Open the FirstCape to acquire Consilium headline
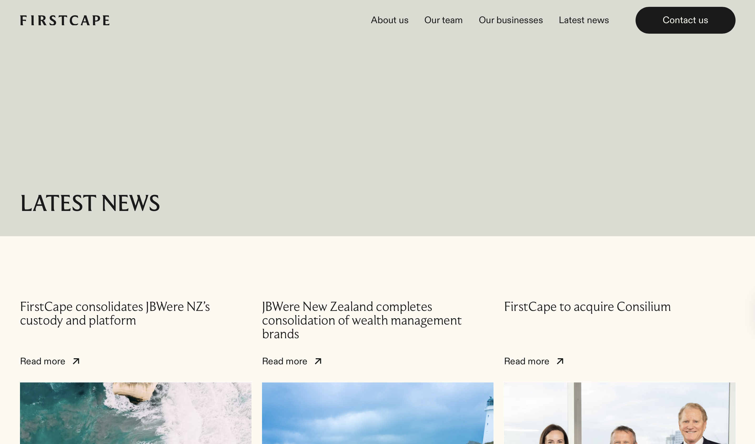755x444 pixels. tap(587, 306)
